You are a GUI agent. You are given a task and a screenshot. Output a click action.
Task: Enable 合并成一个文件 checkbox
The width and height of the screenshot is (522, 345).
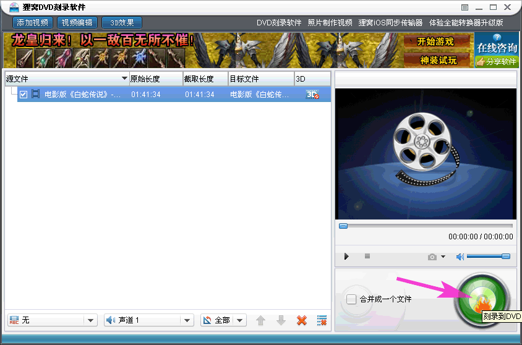tap(351, 299)
